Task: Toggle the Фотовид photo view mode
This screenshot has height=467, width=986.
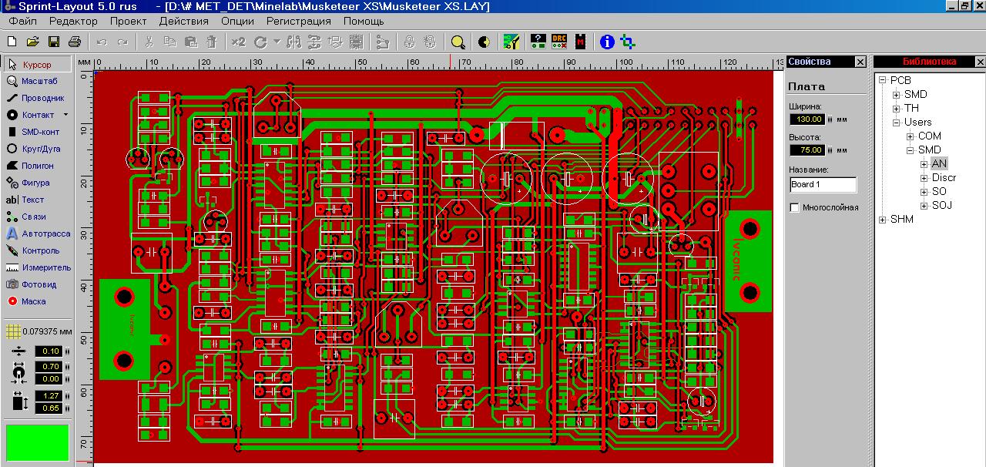Action: click(x=36, y=284)
